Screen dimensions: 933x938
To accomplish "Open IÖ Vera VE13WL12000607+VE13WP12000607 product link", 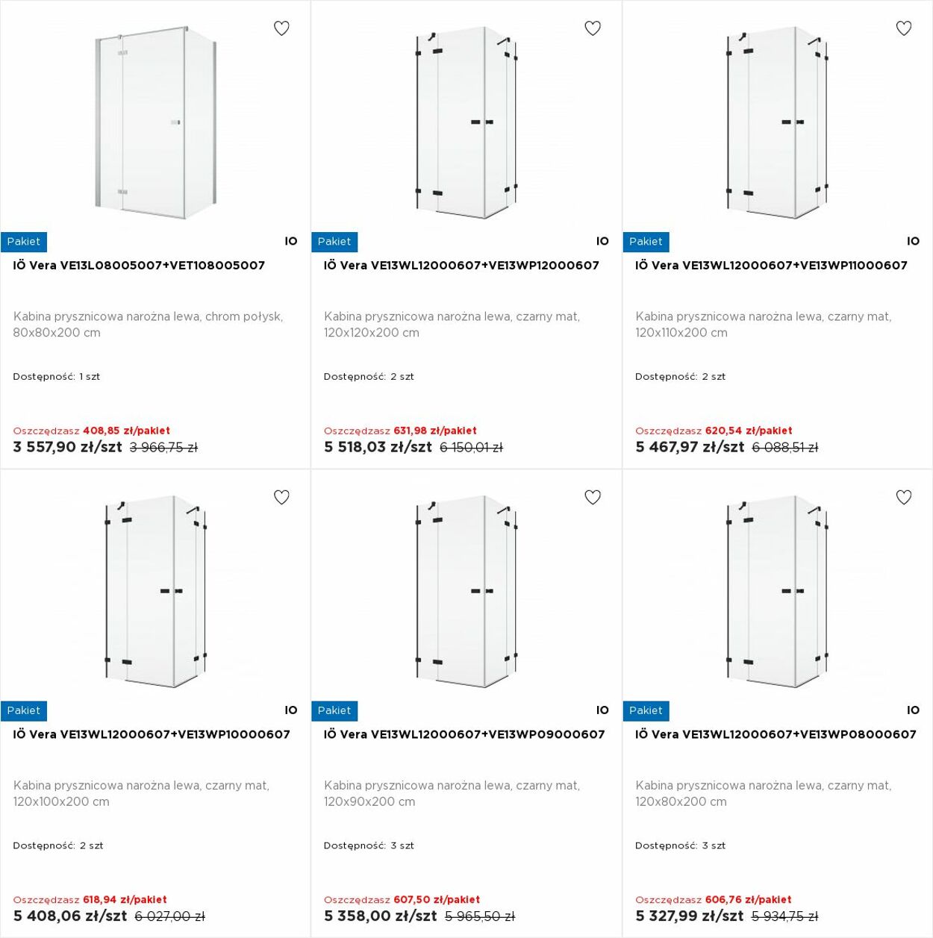I will pyautogui.click(x=461, y=266).
